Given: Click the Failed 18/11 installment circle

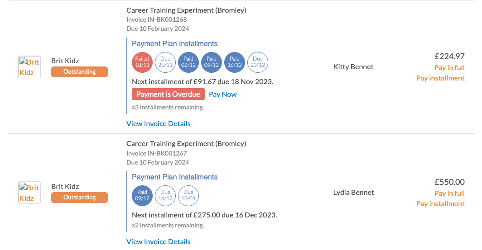Looking at the screenshot, I should [142, 62].
